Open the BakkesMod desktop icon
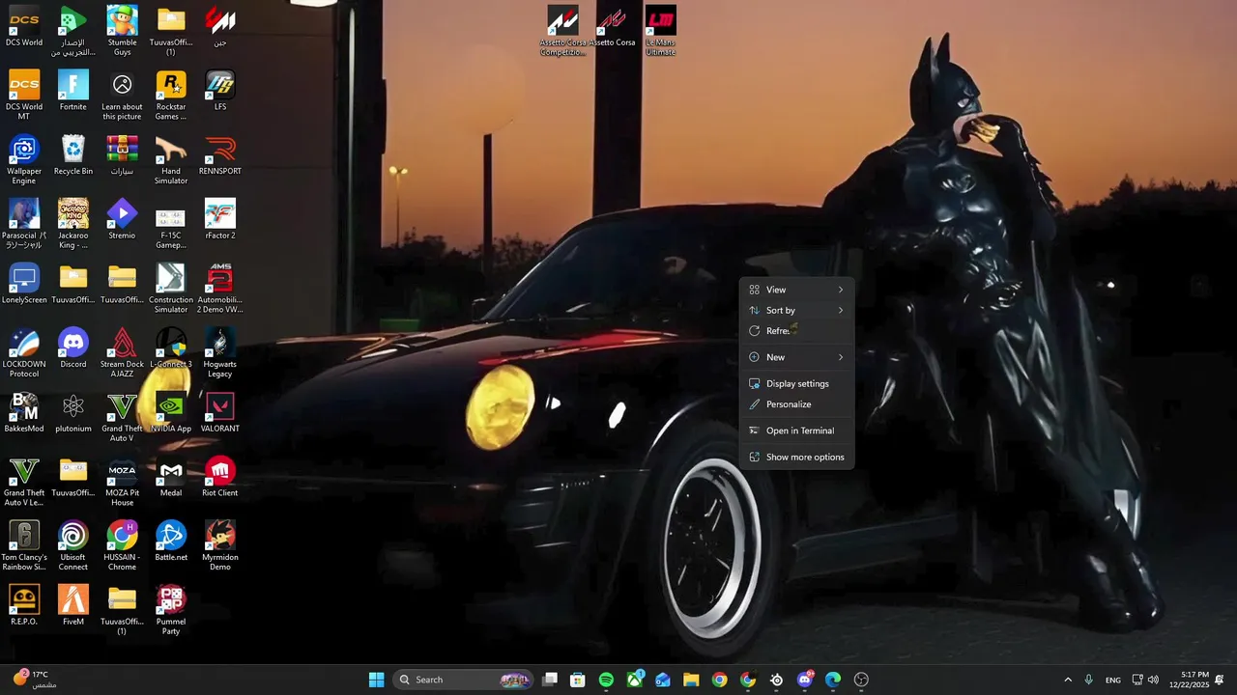This screenshot has height=695, width=1237. (x=24, y=412)
